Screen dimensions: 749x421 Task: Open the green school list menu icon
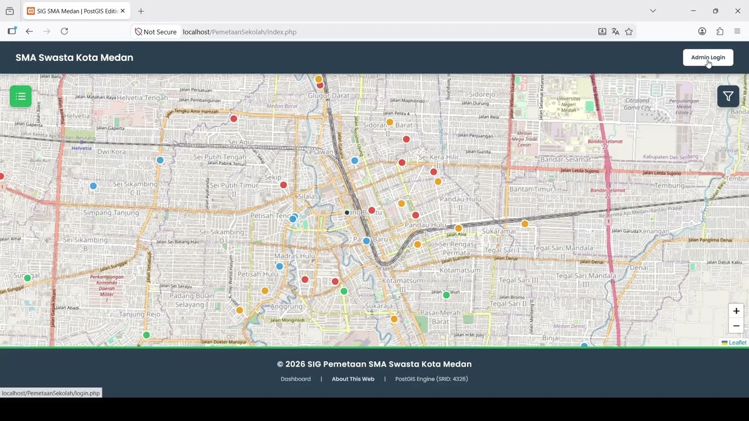coord(20,96)
